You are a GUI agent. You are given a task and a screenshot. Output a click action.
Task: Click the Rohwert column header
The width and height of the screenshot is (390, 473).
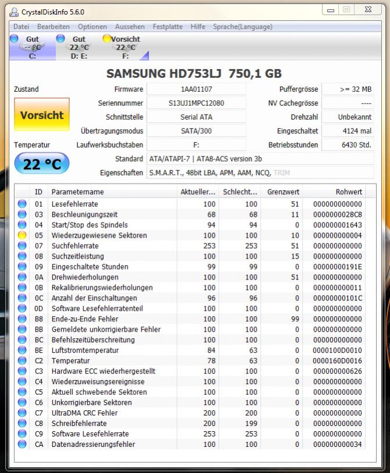click(x=334, y=192)
